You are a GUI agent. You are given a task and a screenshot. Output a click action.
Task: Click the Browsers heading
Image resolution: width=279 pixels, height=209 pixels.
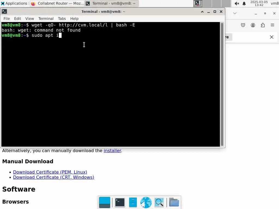coord(16,202)
